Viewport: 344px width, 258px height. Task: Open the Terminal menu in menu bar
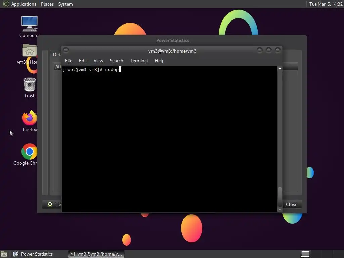pos(139,61)
